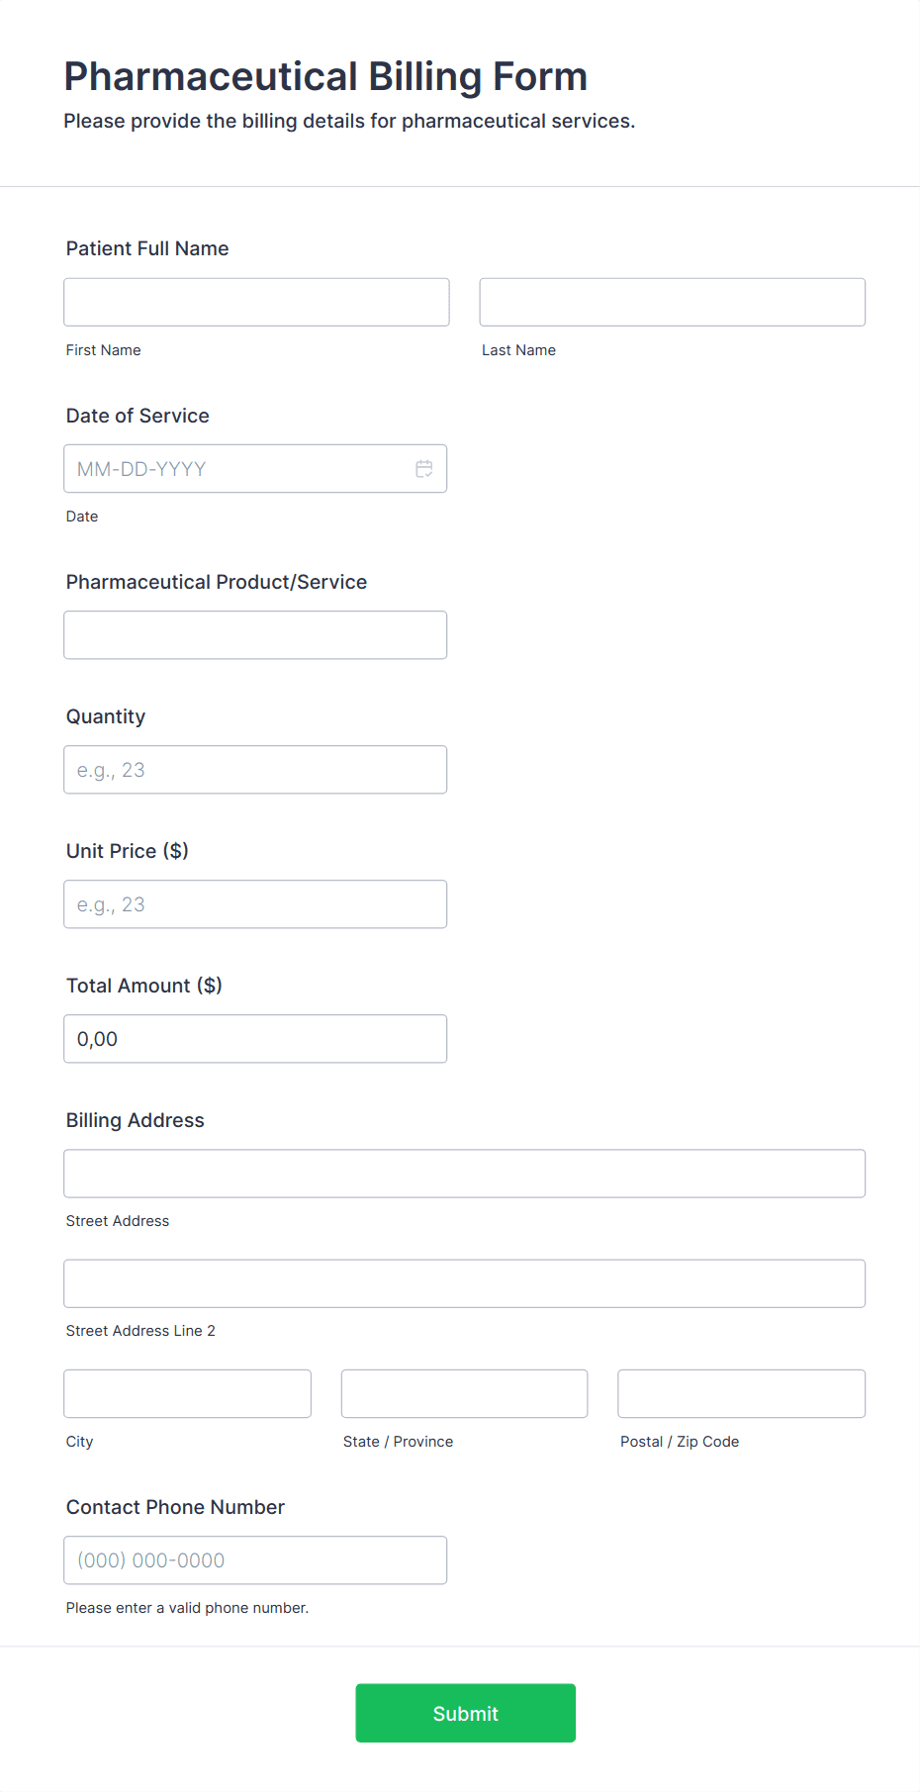Click the Last Name input field
Image resolution: width=920 pixels, height=1792 pixels.
pyautogui.click(x=672, y=302)
